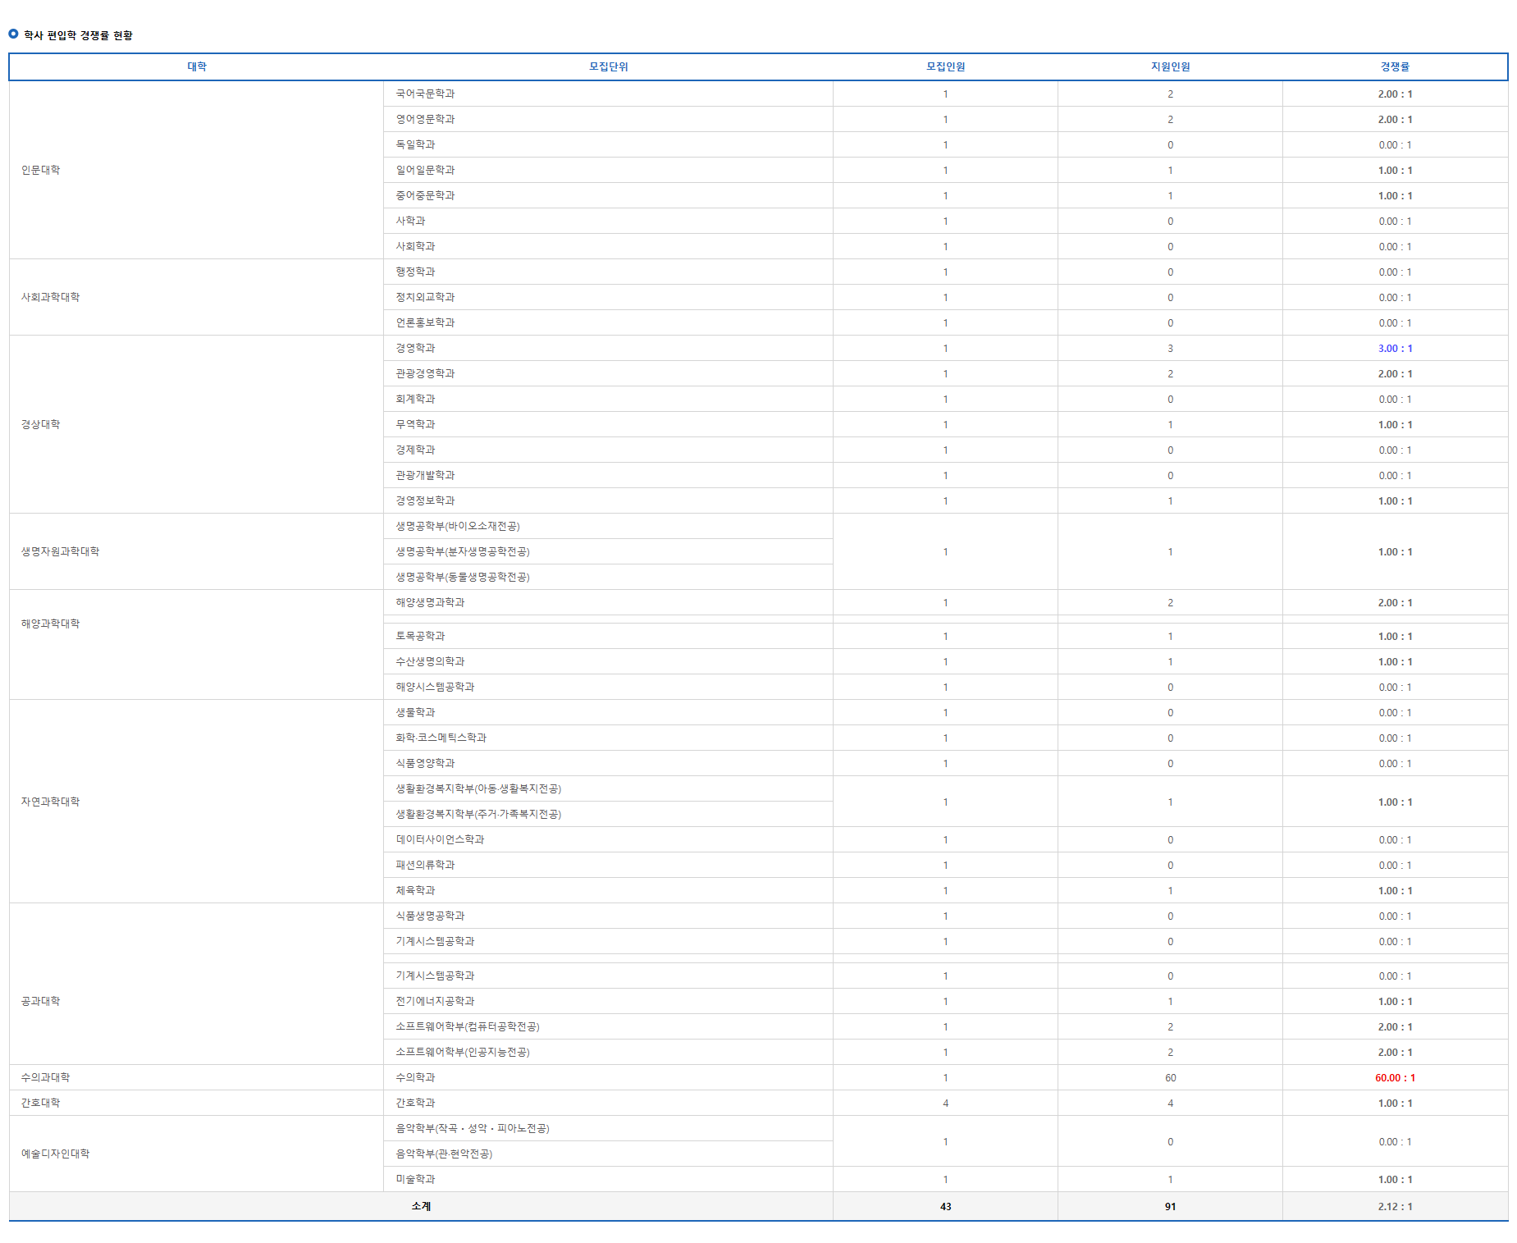Viewport: 1517px width, 1243px height.
Task: Click the 해양시스템공학과 department name
Action: pos(435,687)
